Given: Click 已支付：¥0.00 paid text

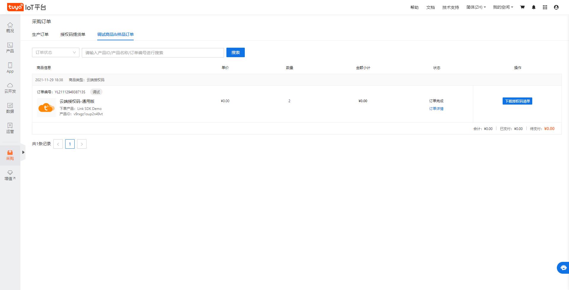Looking at the screenshot, I should (x=511, y=129).
